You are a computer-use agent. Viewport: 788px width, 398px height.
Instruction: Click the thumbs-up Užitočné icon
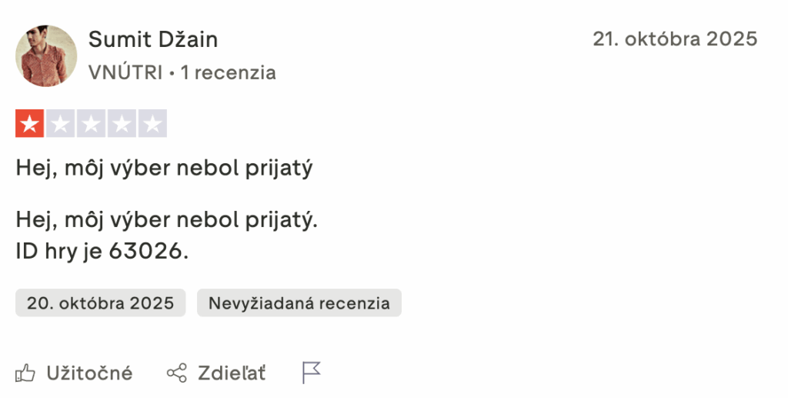tap(26, 373)
